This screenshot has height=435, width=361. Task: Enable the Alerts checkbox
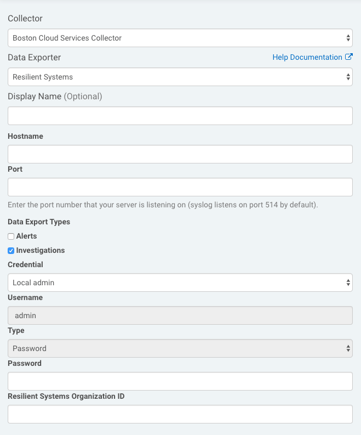11,236
